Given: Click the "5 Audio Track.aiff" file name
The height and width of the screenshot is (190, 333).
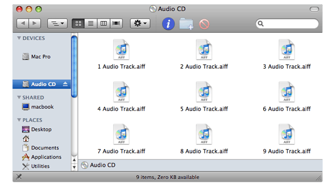Looking at the screenshot, I should point(204,109).
